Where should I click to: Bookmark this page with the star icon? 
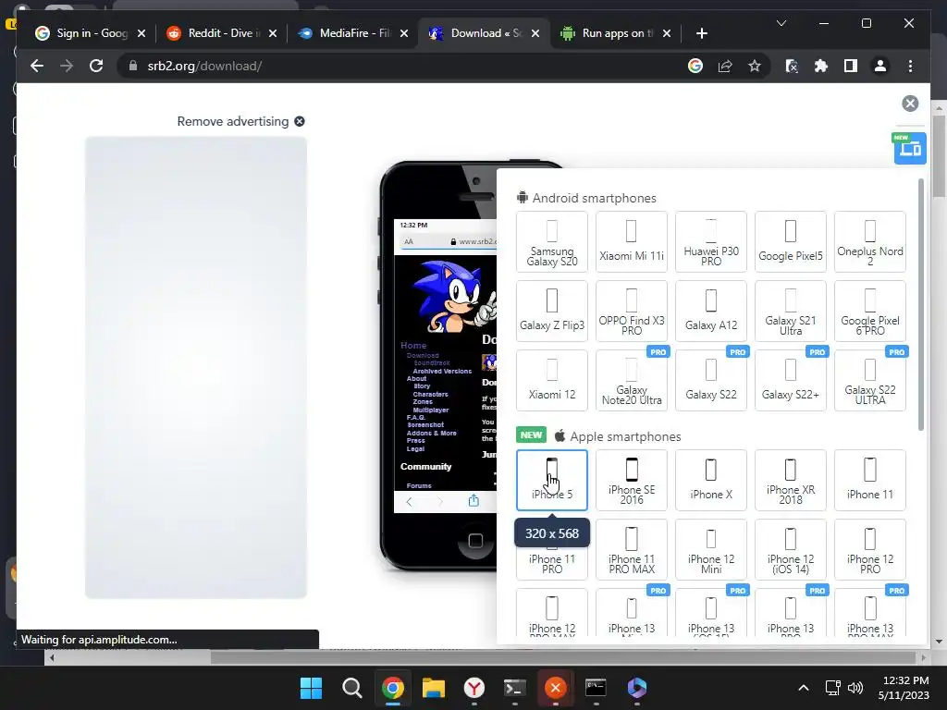[755, 66]
